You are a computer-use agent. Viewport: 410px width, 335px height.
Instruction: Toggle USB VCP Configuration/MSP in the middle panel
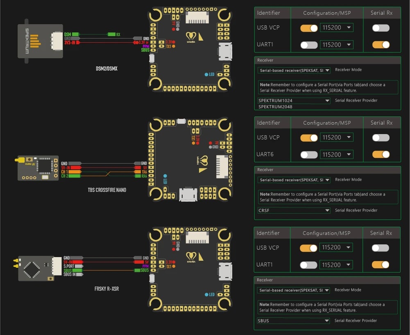(x=309, y=138)
